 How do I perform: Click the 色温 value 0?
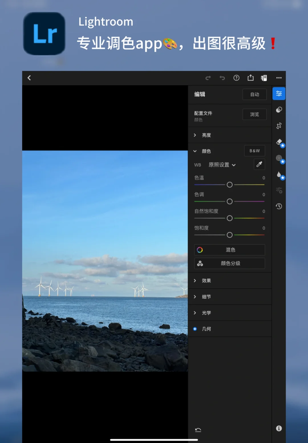point(264,178)
